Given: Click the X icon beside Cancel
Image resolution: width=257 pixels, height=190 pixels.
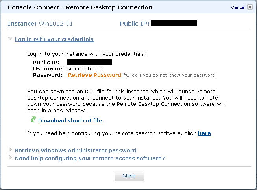Looking at the screenshot, I should [250, 7].
